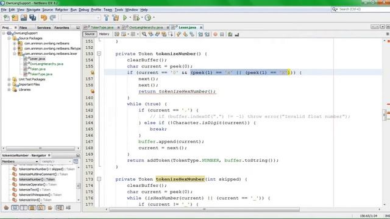Viewport: 390px width, 219px height.
Task: Toggle Sort by Source in Navigator
Action: 68,207
